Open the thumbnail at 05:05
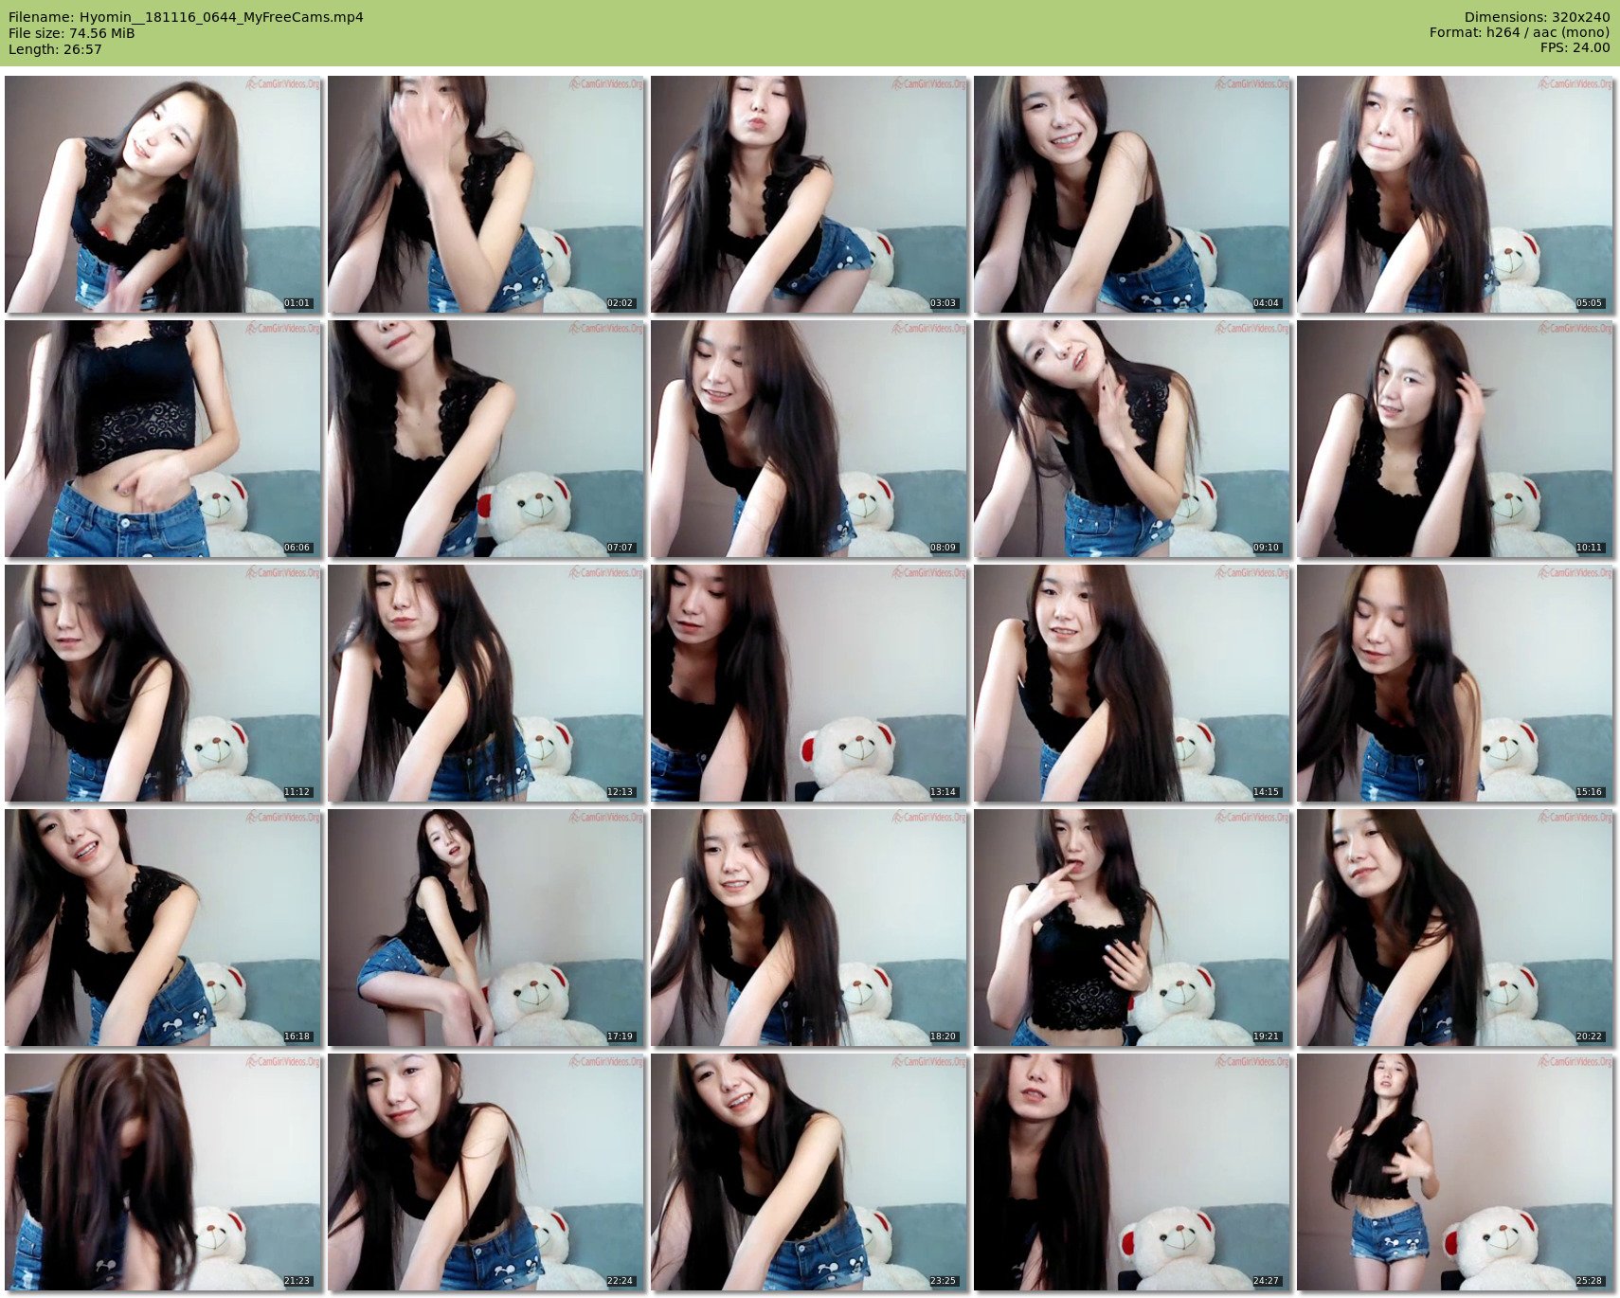This screenshot has height=1298, width=1620. pos(1454,194)
